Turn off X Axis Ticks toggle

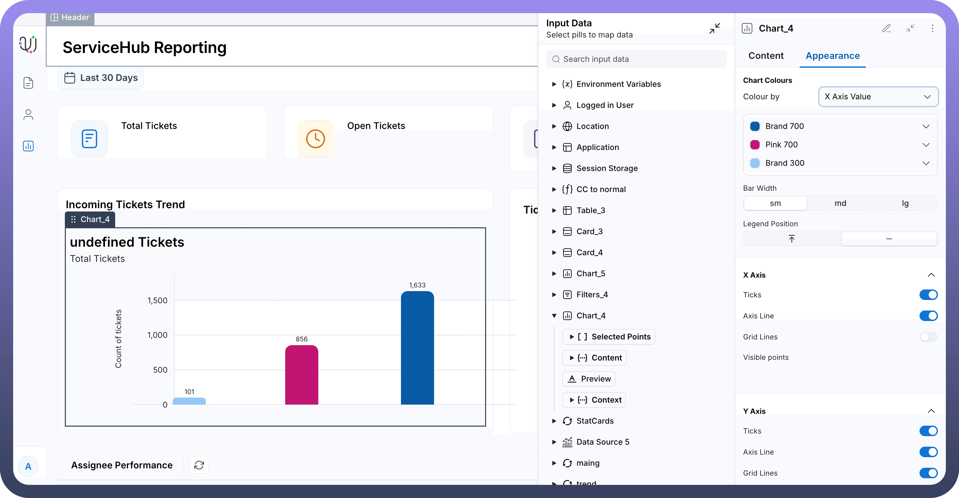[928, 295]
